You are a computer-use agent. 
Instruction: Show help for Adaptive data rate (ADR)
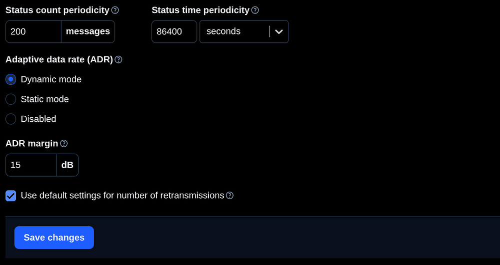(x=118, y=60)
